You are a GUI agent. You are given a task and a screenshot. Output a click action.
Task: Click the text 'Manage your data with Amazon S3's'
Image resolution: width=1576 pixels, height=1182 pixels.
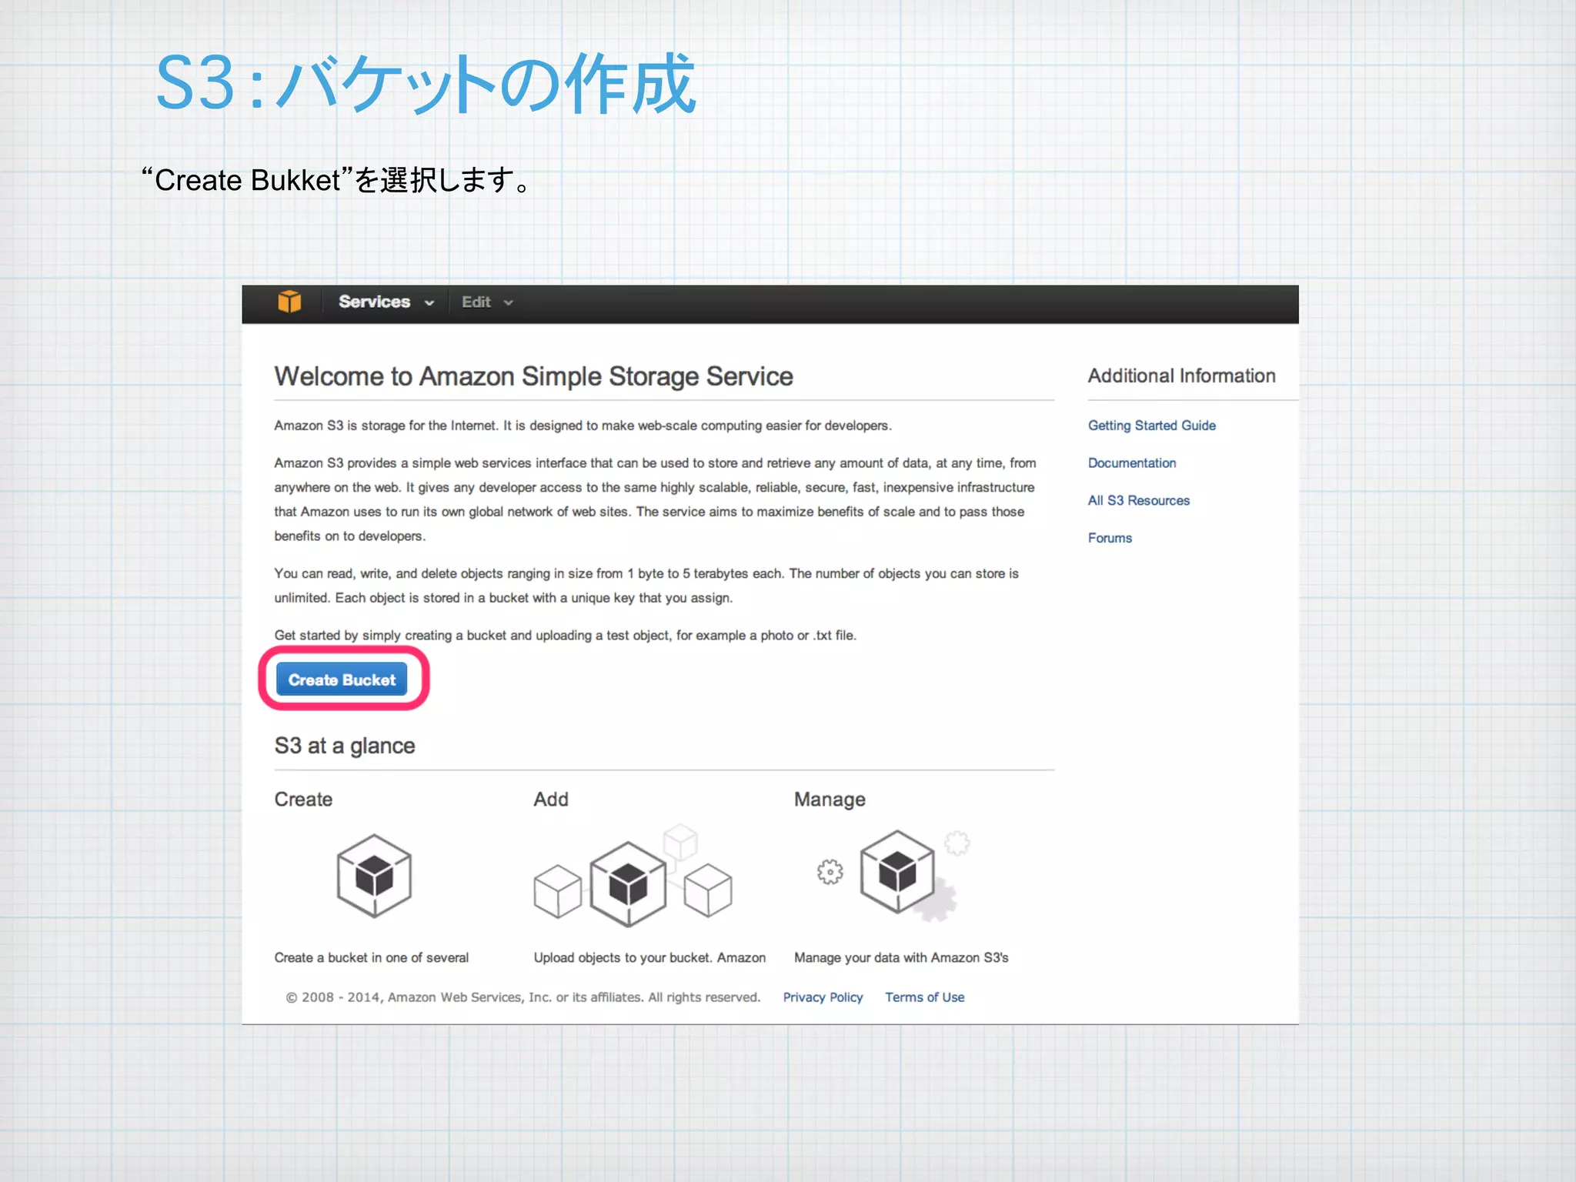coord(901,958)
